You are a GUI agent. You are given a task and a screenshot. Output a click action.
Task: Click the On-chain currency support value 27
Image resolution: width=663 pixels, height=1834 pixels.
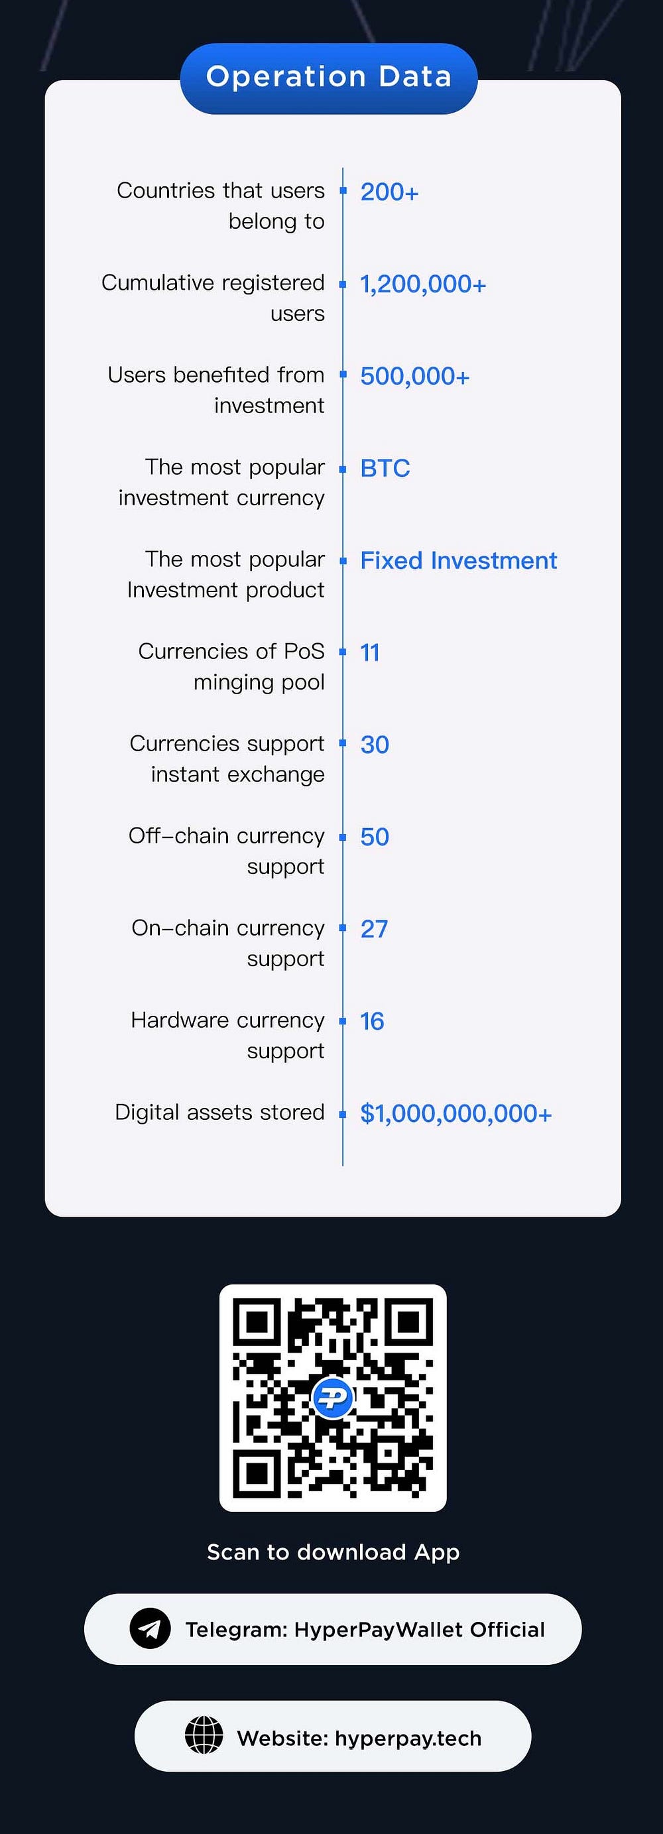[x=374, y=928]
